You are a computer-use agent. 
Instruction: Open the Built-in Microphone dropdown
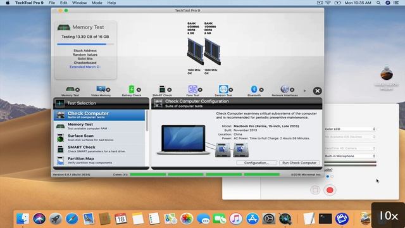click(350, 156)
